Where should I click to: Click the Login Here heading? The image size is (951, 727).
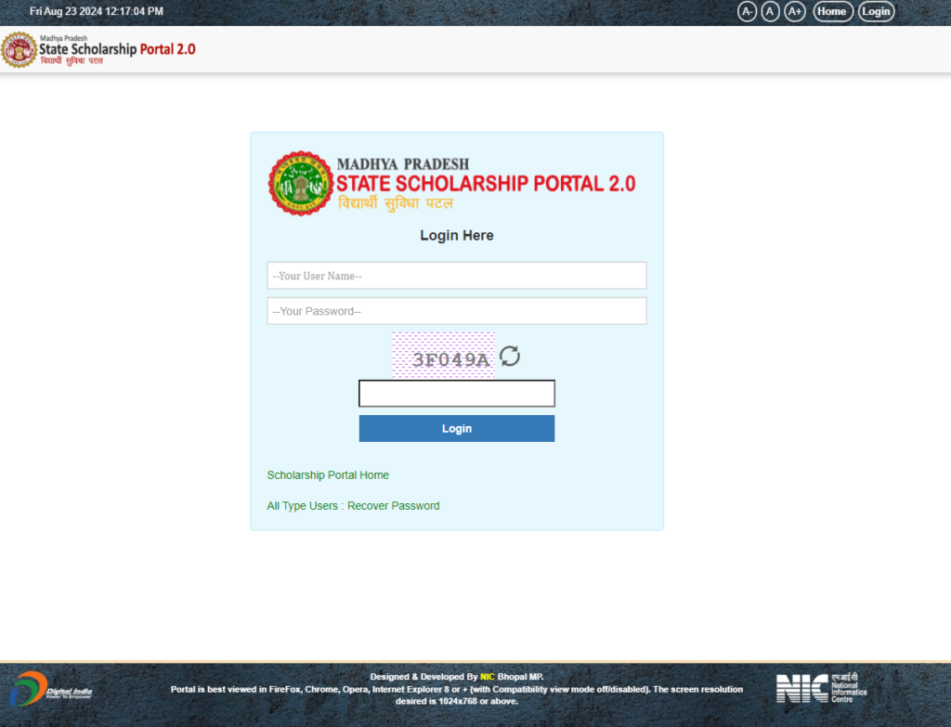457,235
